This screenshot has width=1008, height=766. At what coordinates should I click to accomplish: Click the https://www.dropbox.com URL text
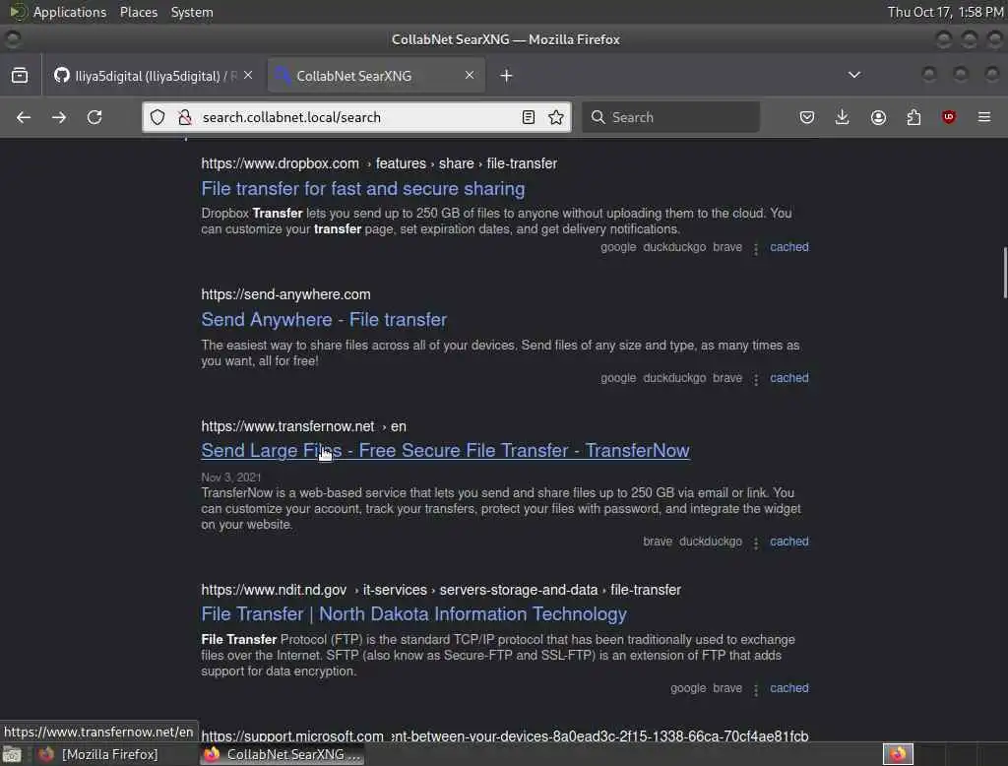[x=281, y=163]
